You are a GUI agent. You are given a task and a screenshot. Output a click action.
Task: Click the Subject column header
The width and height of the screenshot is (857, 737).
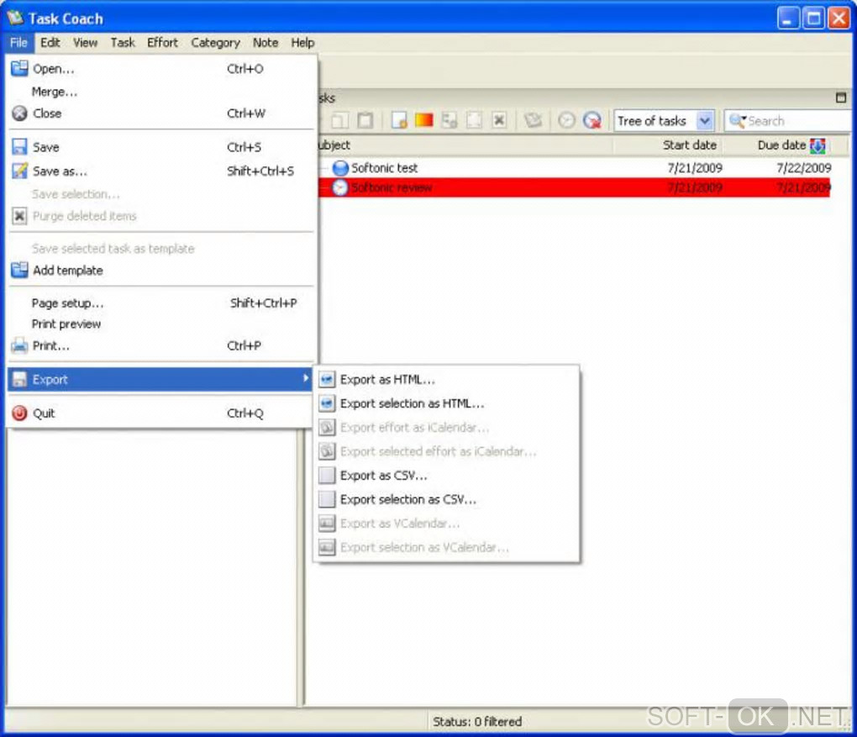click(465, 145)
